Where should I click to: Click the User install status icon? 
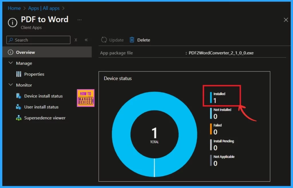point(19,107)
